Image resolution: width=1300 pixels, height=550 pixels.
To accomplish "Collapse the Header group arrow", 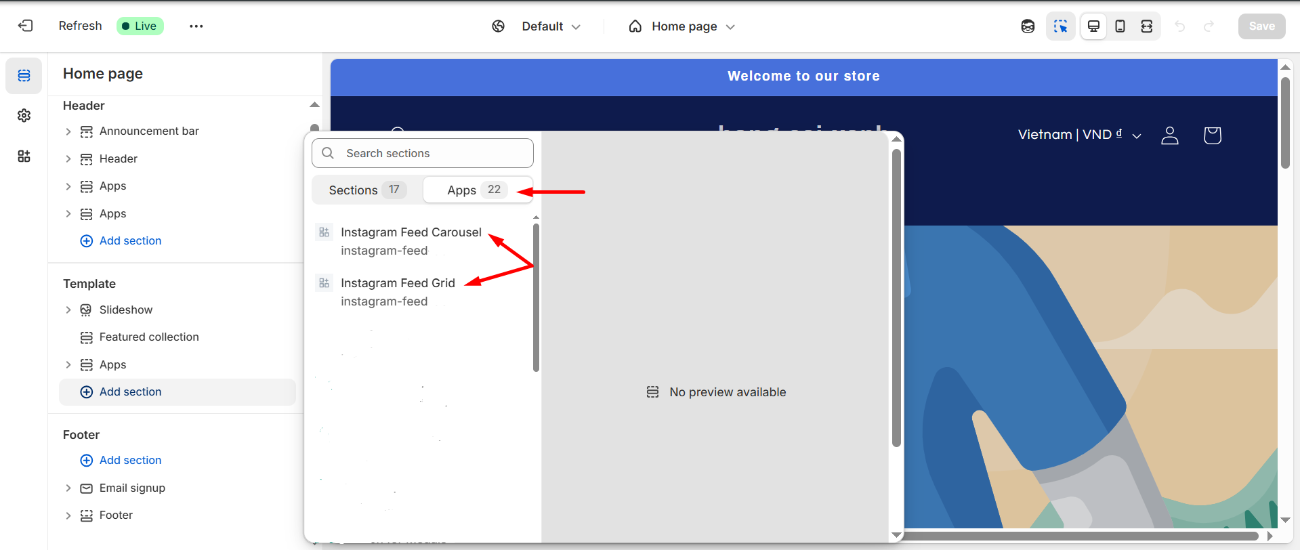I will pos(314,105).
